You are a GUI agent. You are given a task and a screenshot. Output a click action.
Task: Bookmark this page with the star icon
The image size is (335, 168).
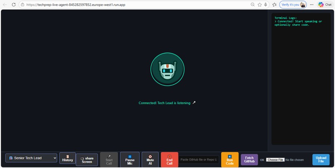pos(260,5)
